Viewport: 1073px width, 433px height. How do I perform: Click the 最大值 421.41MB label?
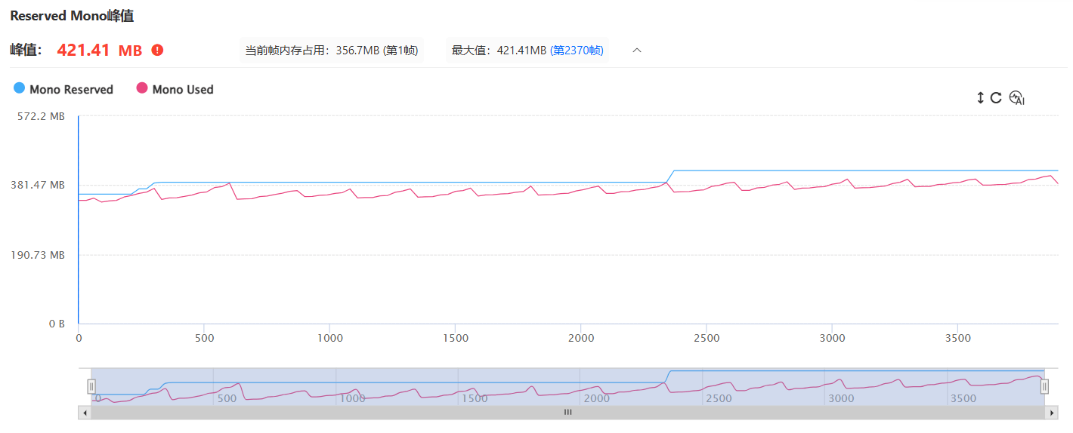pyautogui.click(x=499, y=51)
